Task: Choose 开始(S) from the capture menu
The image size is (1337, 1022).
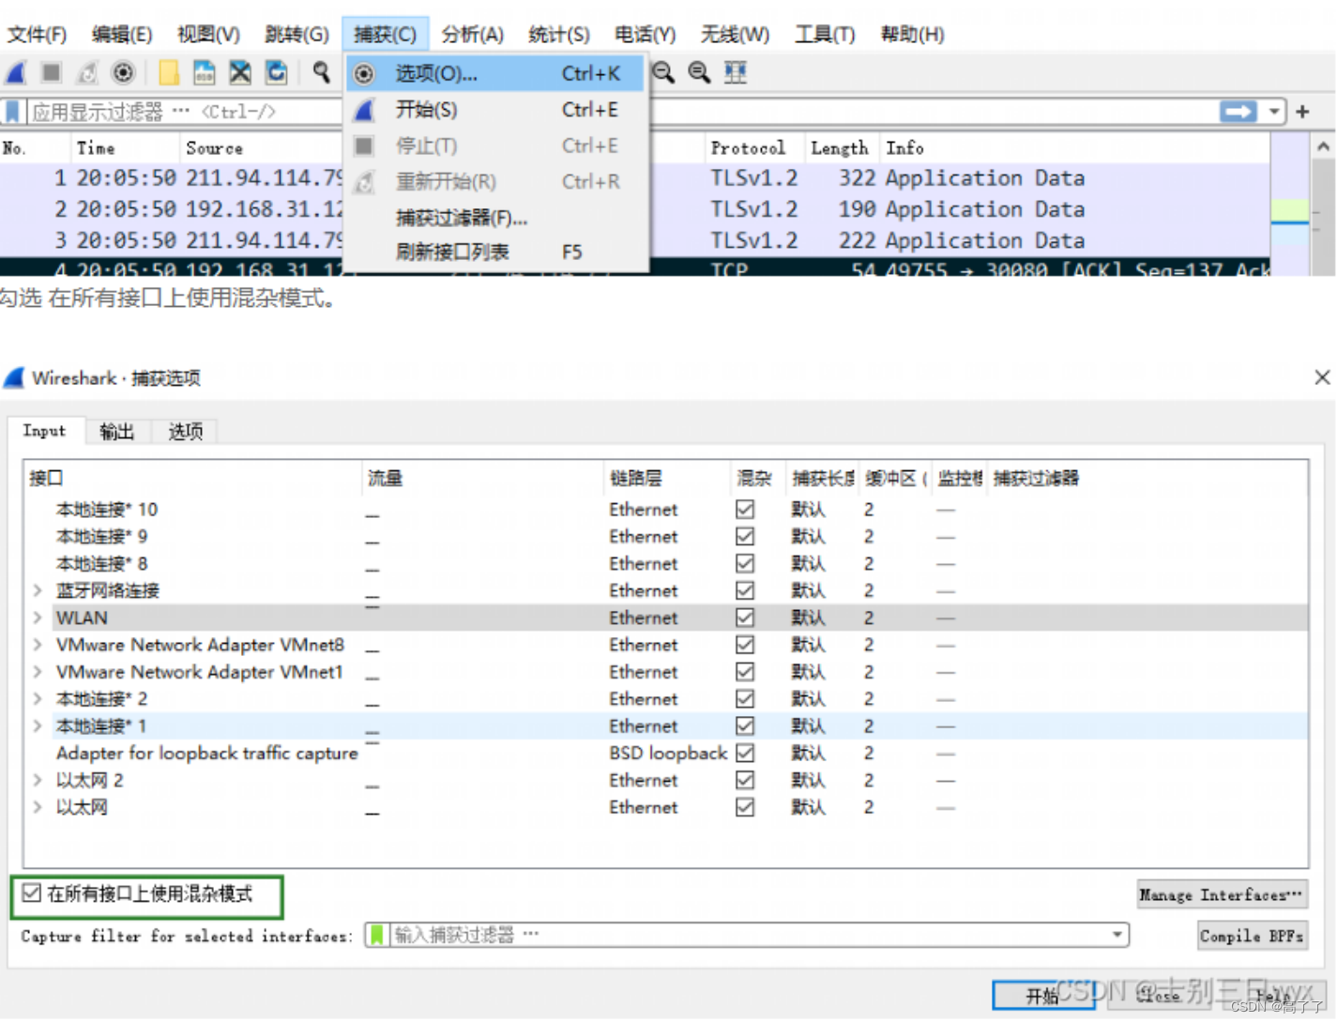Action: 495,110
